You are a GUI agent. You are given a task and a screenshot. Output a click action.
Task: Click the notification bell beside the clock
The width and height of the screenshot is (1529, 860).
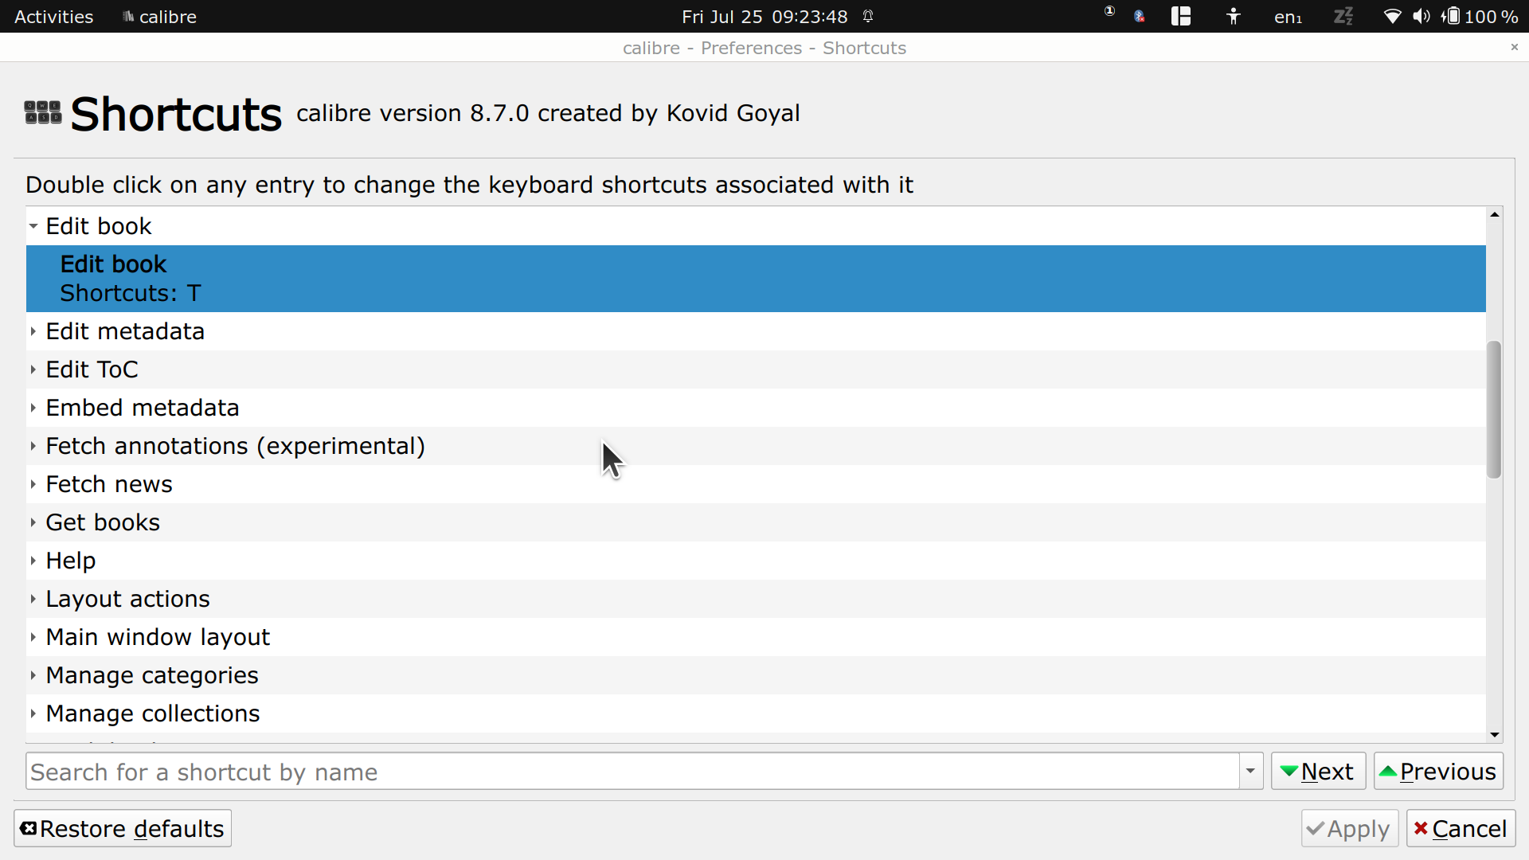pos(868,17)
